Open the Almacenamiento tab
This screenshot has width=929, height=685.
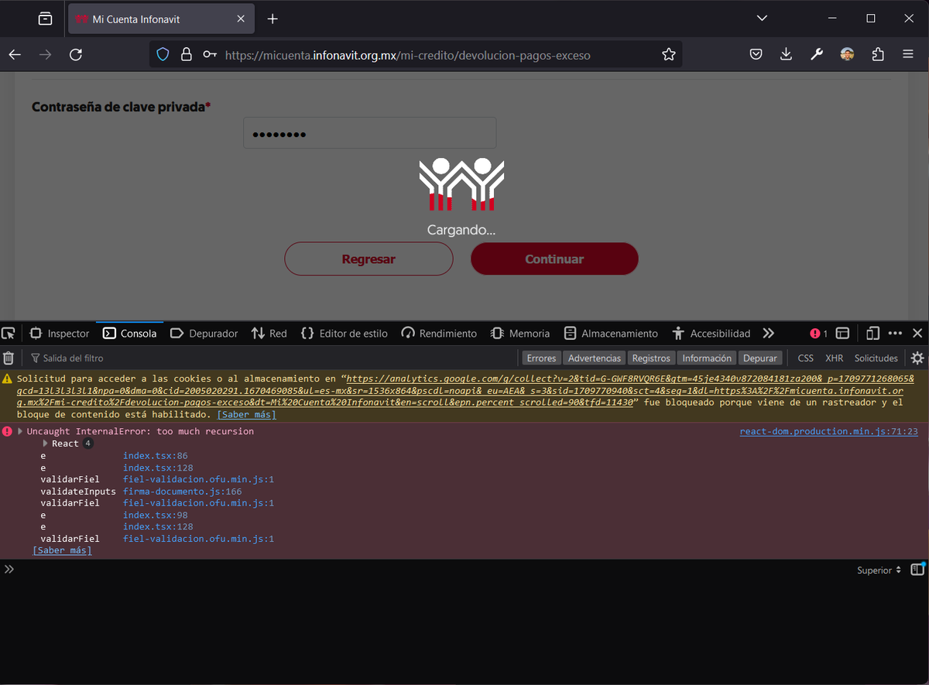611,334
